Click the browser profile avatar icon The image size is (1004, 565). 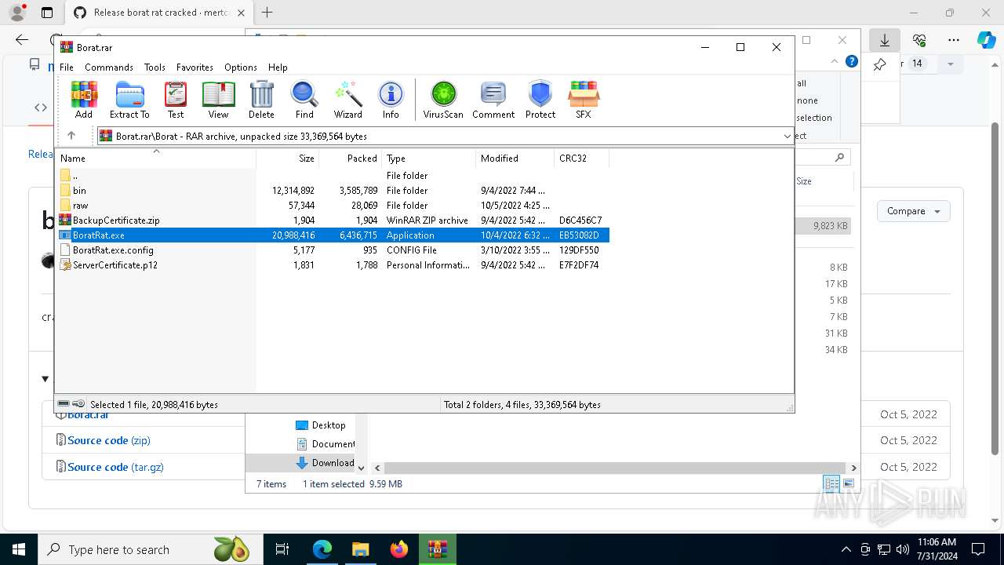16,13
